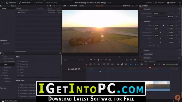The height and width of the screenshot is (102, 182).
Task: Toggle the Composite section enable dot
Action: 142,9
